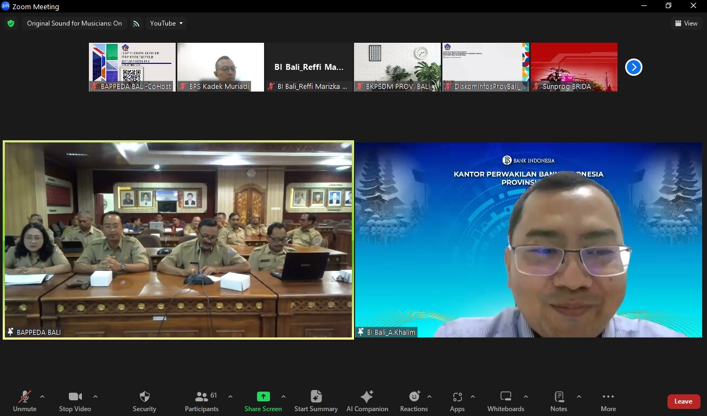This screenshot has height=416, width=707.
Task: Open the Unmute audio options chevron
Action: point(41,396)
